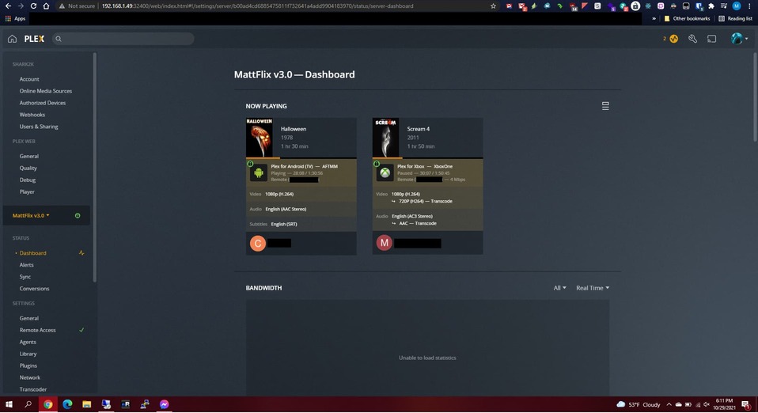Image resolution: width=758 pixels, height=413 pixels.
Task: Expand the MattFlix v3.0 server dropdown
Action: click(x=31, y=215)
